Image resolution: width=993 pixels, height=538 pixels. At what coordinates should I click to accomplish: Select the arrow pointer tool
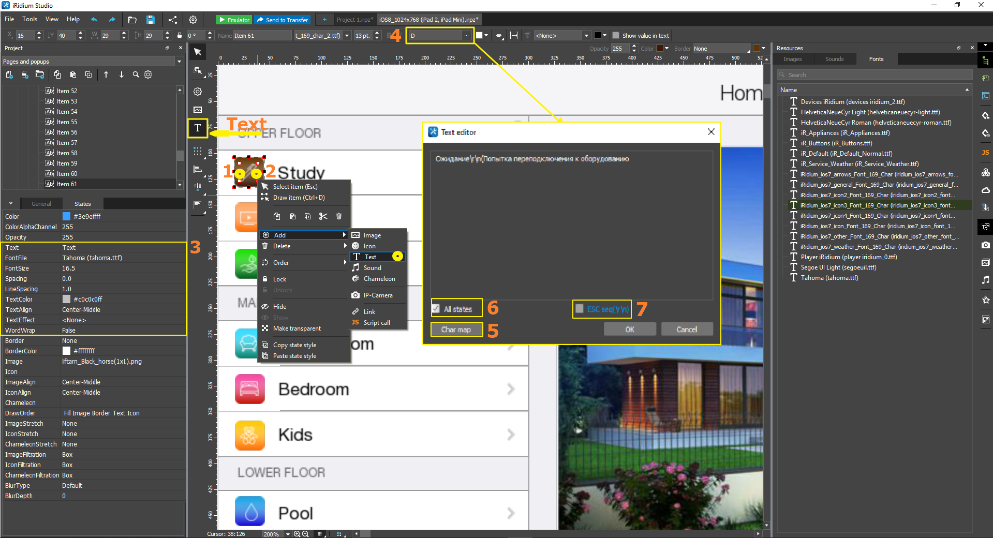198,52
